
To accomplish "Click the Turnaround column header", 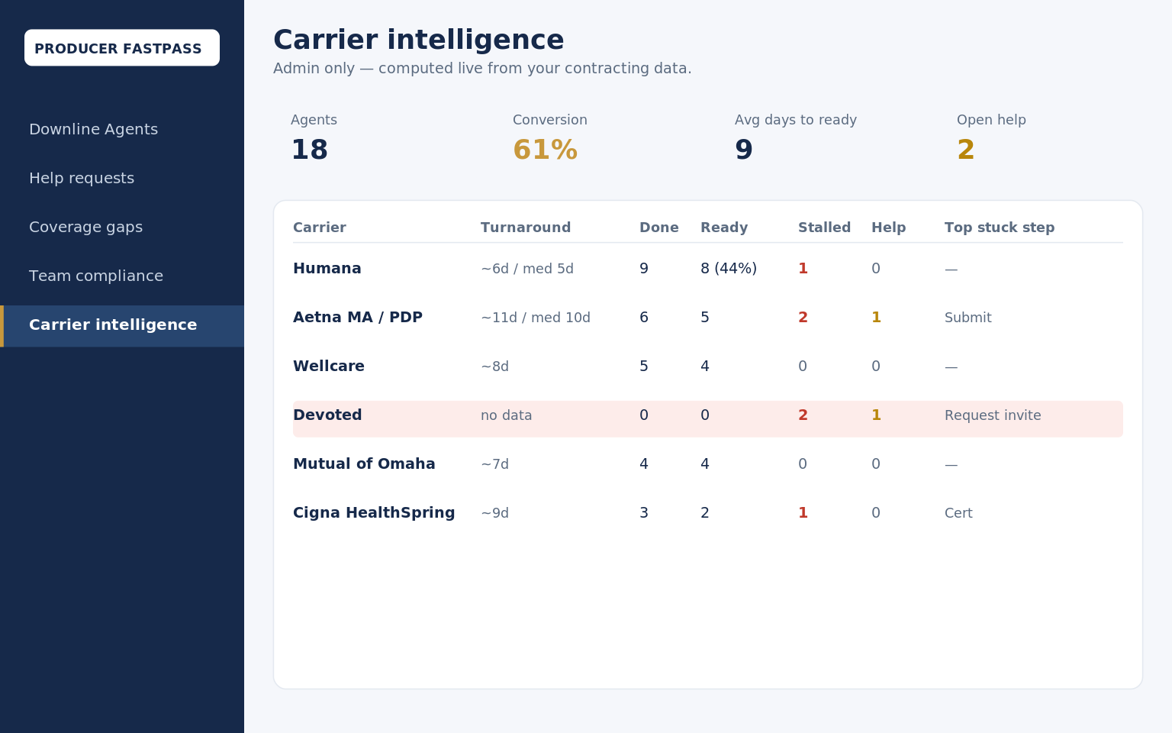I will 526,228.
